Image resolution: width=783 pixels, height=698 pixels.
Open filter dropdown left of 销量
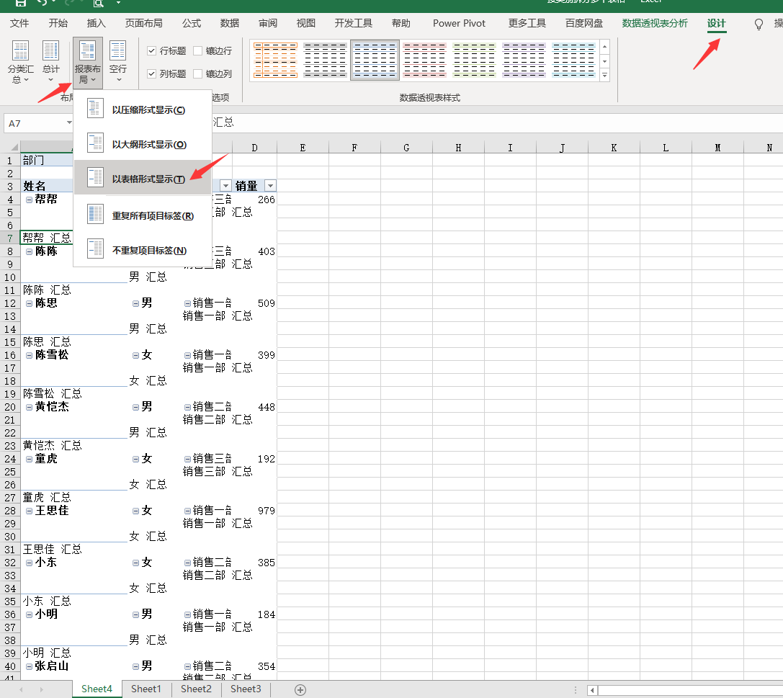pos(225,186)
